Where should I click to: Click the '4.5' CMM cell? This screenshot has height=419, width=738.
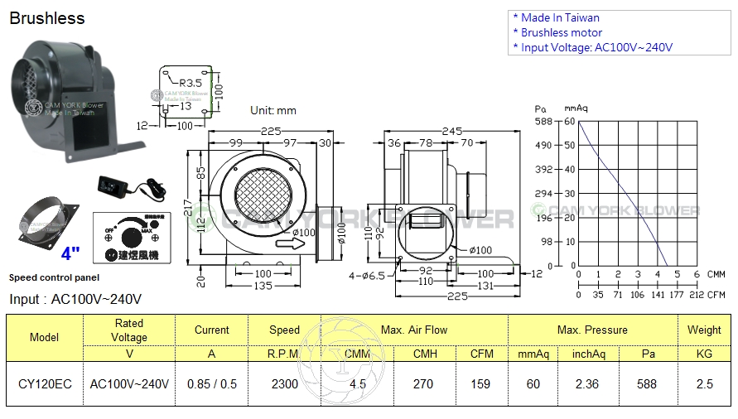357,384
